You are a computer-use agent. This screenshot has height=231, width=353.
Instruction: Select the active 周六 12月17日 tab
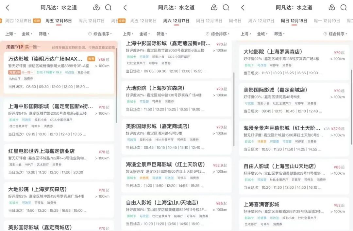[x=176, y=21]
